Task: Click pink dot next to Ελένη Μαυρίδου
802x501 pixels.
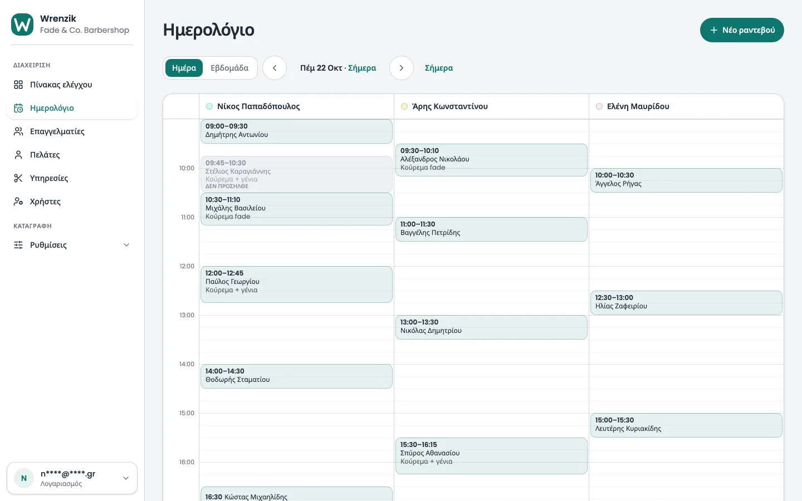Action: 599,106
